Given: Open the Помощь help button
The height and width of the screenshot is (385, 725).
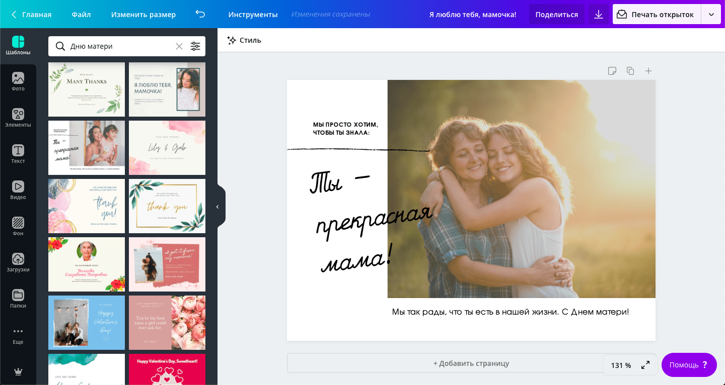Looking at the screenshot, I should point(689,365).
